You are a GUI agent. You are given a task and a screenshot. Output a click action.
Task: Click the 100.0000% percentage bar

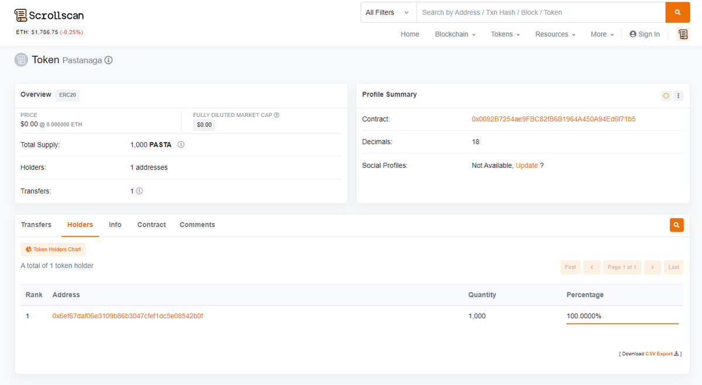pos(622,323)
